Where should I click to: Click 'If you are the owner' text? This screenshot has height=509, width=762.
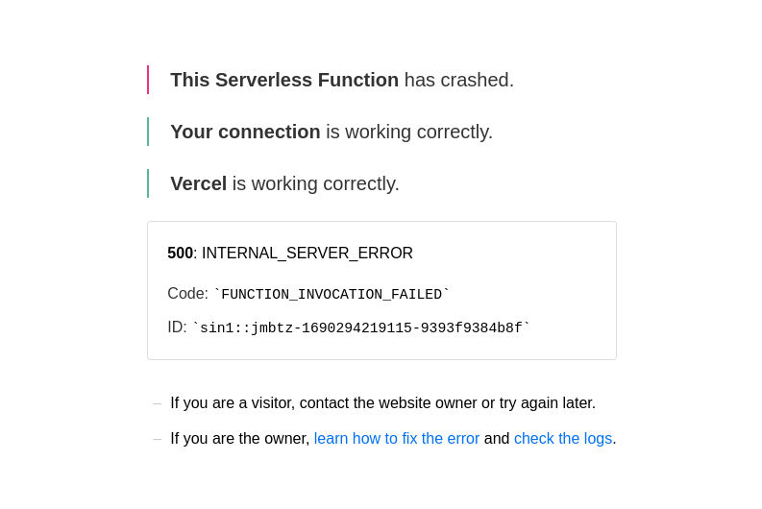pos(239,438)
